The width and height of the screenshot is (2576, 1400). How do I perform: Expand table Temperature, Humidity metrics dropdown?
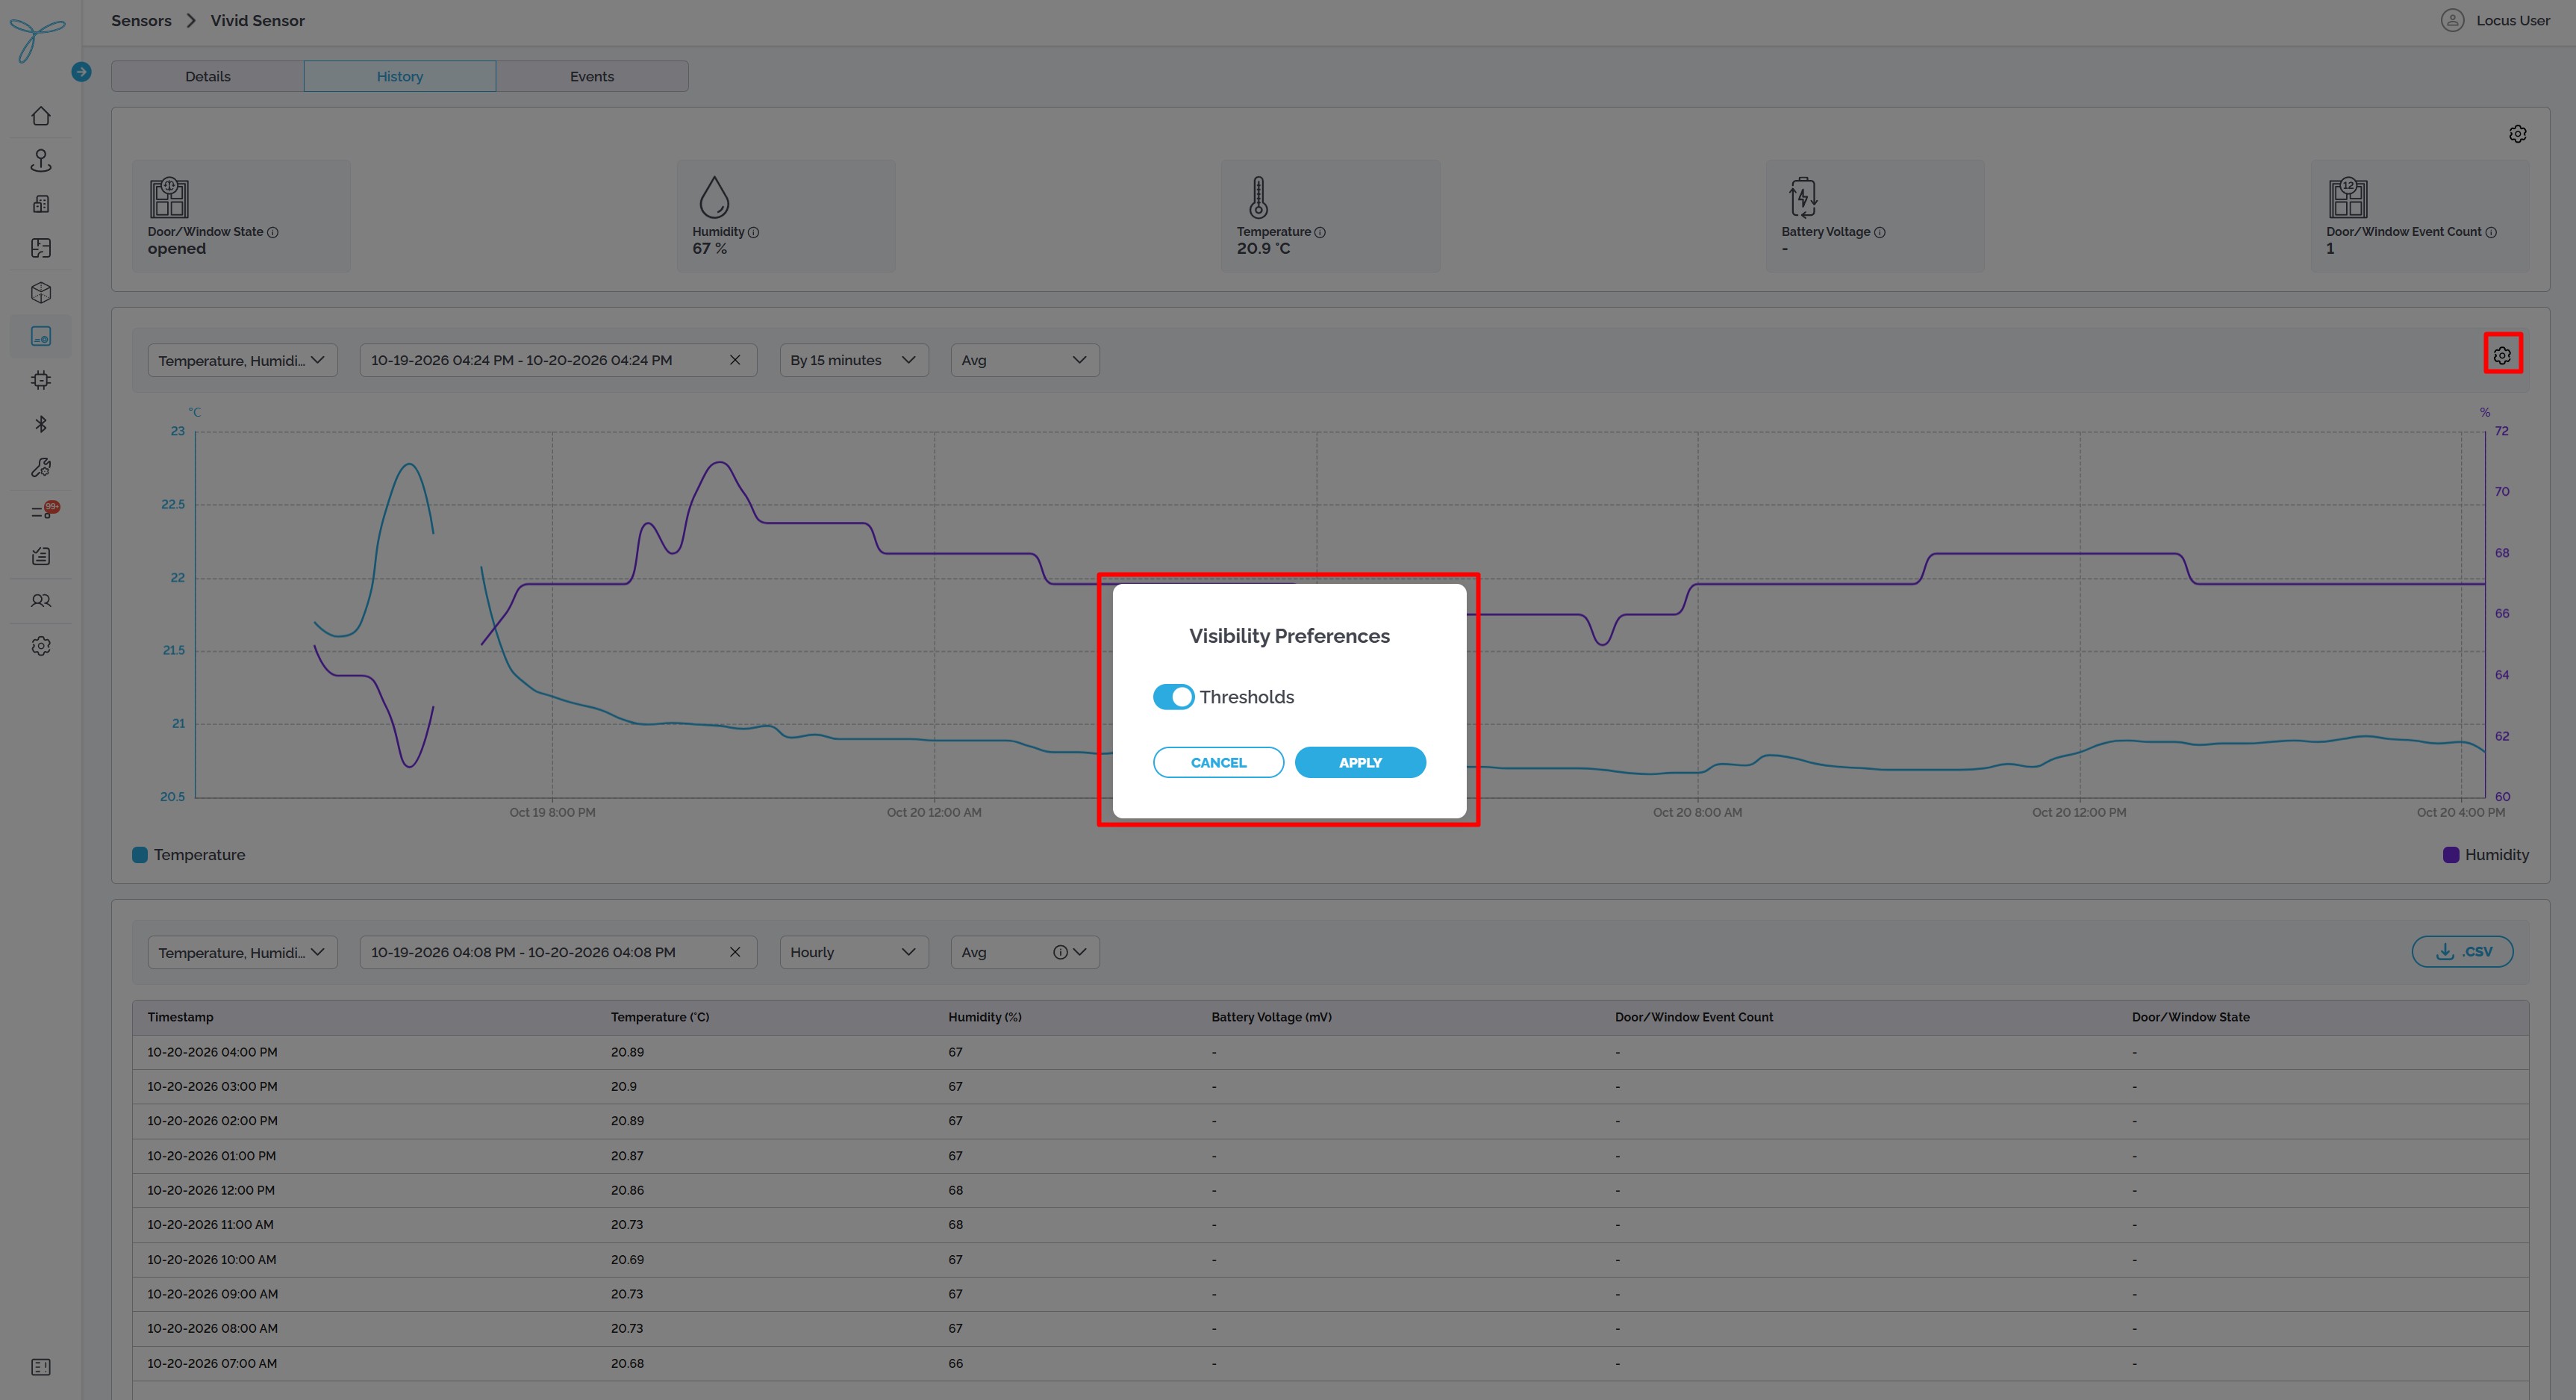click(242, 952)
